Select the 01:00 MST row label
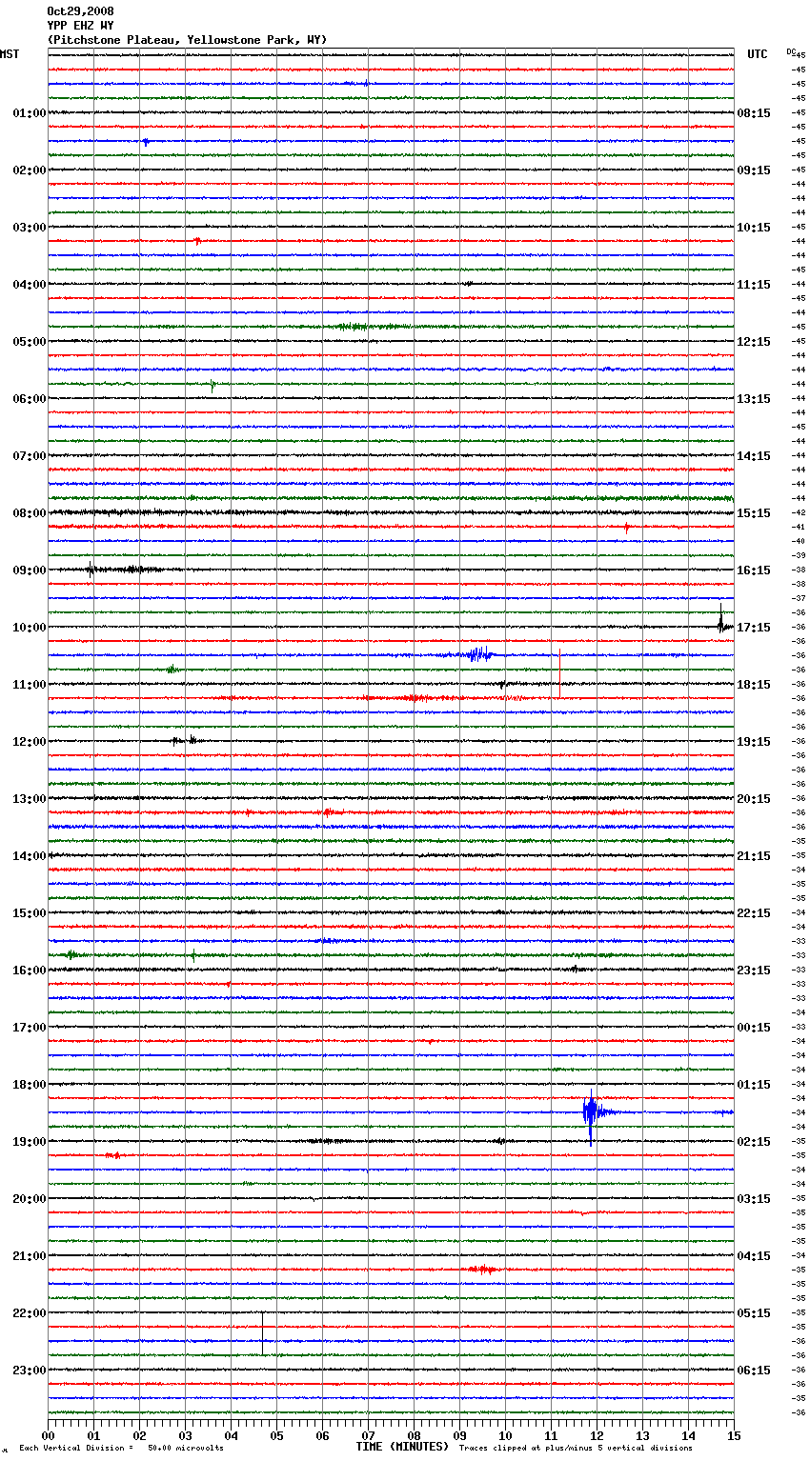Image resolution: width=810 pixels, height=1461 pixels. pos(30,113)
